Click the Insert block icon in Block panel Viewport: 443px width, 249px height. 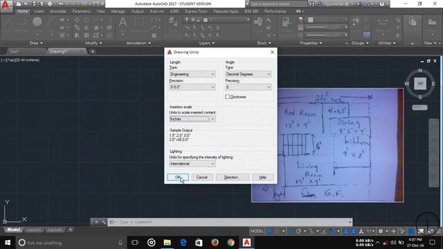click(x=258, y=22)
